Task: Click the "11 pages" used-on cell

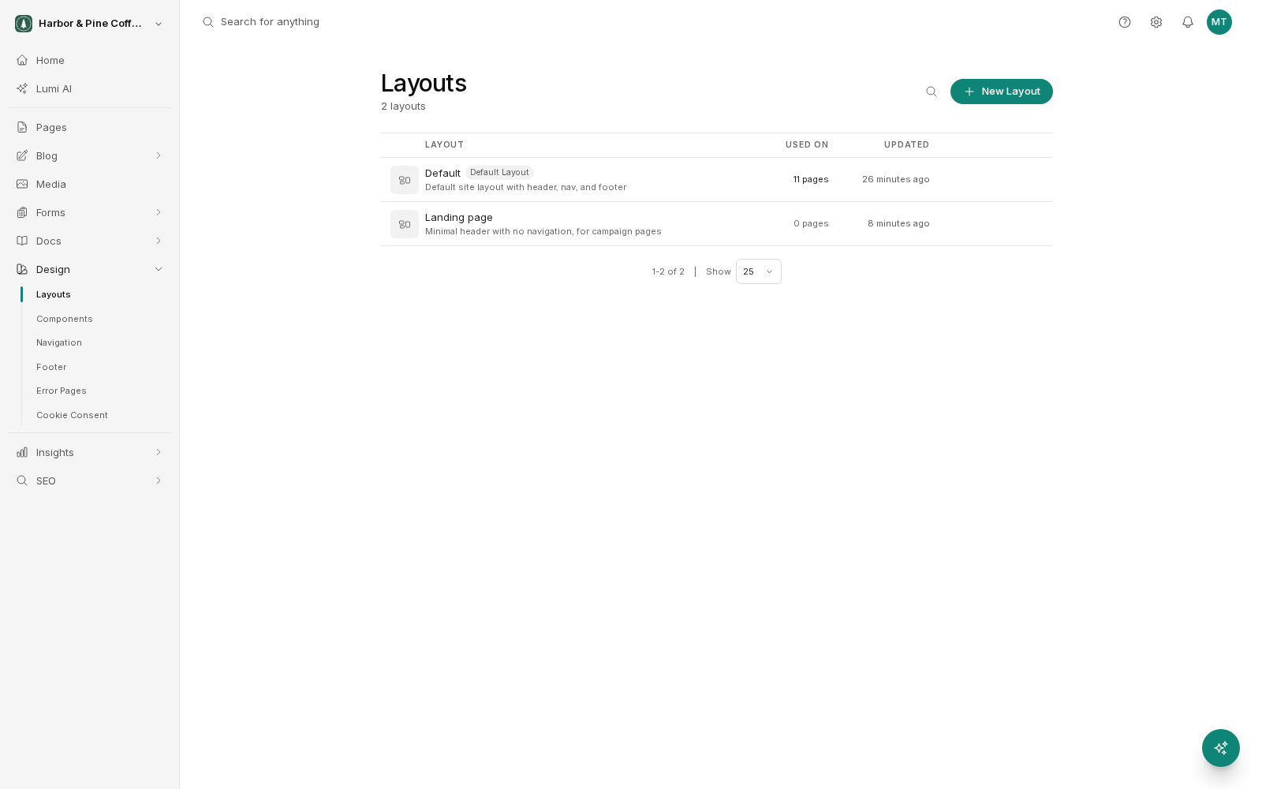Action: click(811, 179)
